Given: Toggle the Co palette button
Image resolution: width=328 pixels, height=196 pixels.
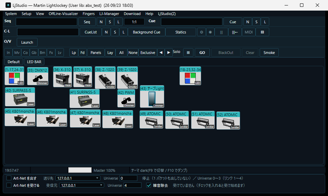Looking at the screenshot, I should coord(26,53).
